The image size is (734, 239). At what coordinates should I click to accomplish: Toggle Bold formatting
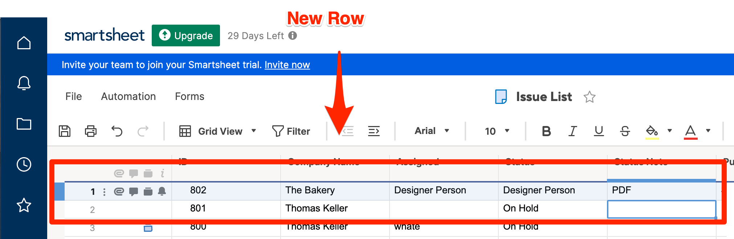click(546, 131)
